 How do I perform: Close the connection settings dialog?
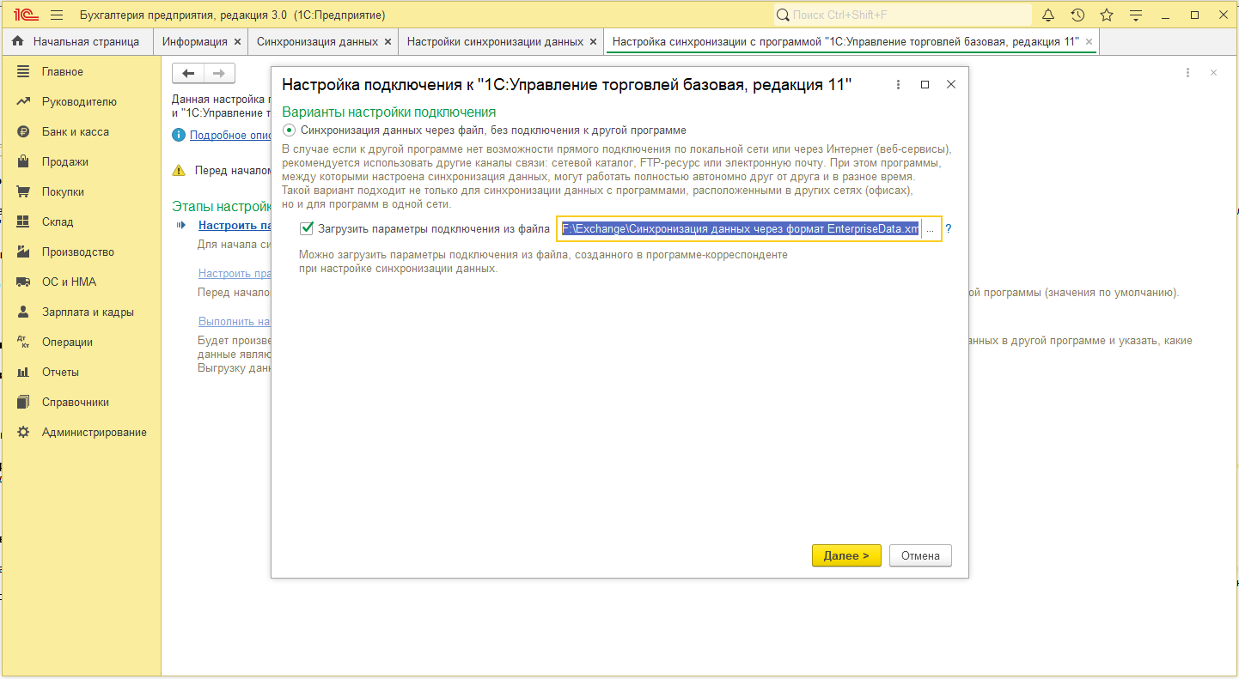click(951, 85)
